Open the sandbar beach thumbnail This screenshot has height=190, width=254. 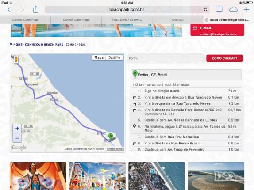pos(216,176)
